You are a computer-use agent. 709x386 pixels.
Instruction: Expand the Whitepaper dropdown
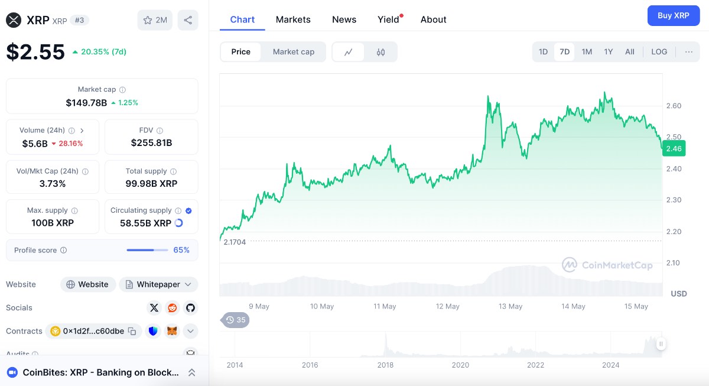(158, 284)
